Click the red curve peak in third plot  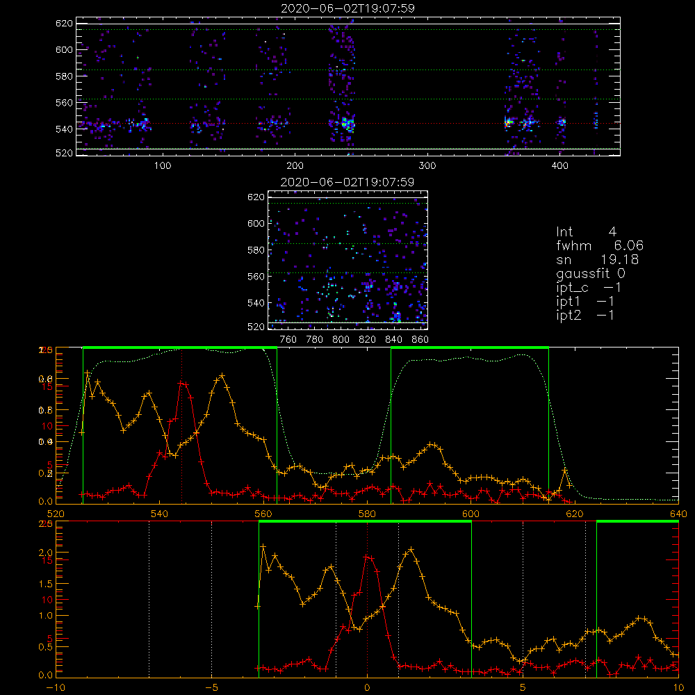(181, 383)
